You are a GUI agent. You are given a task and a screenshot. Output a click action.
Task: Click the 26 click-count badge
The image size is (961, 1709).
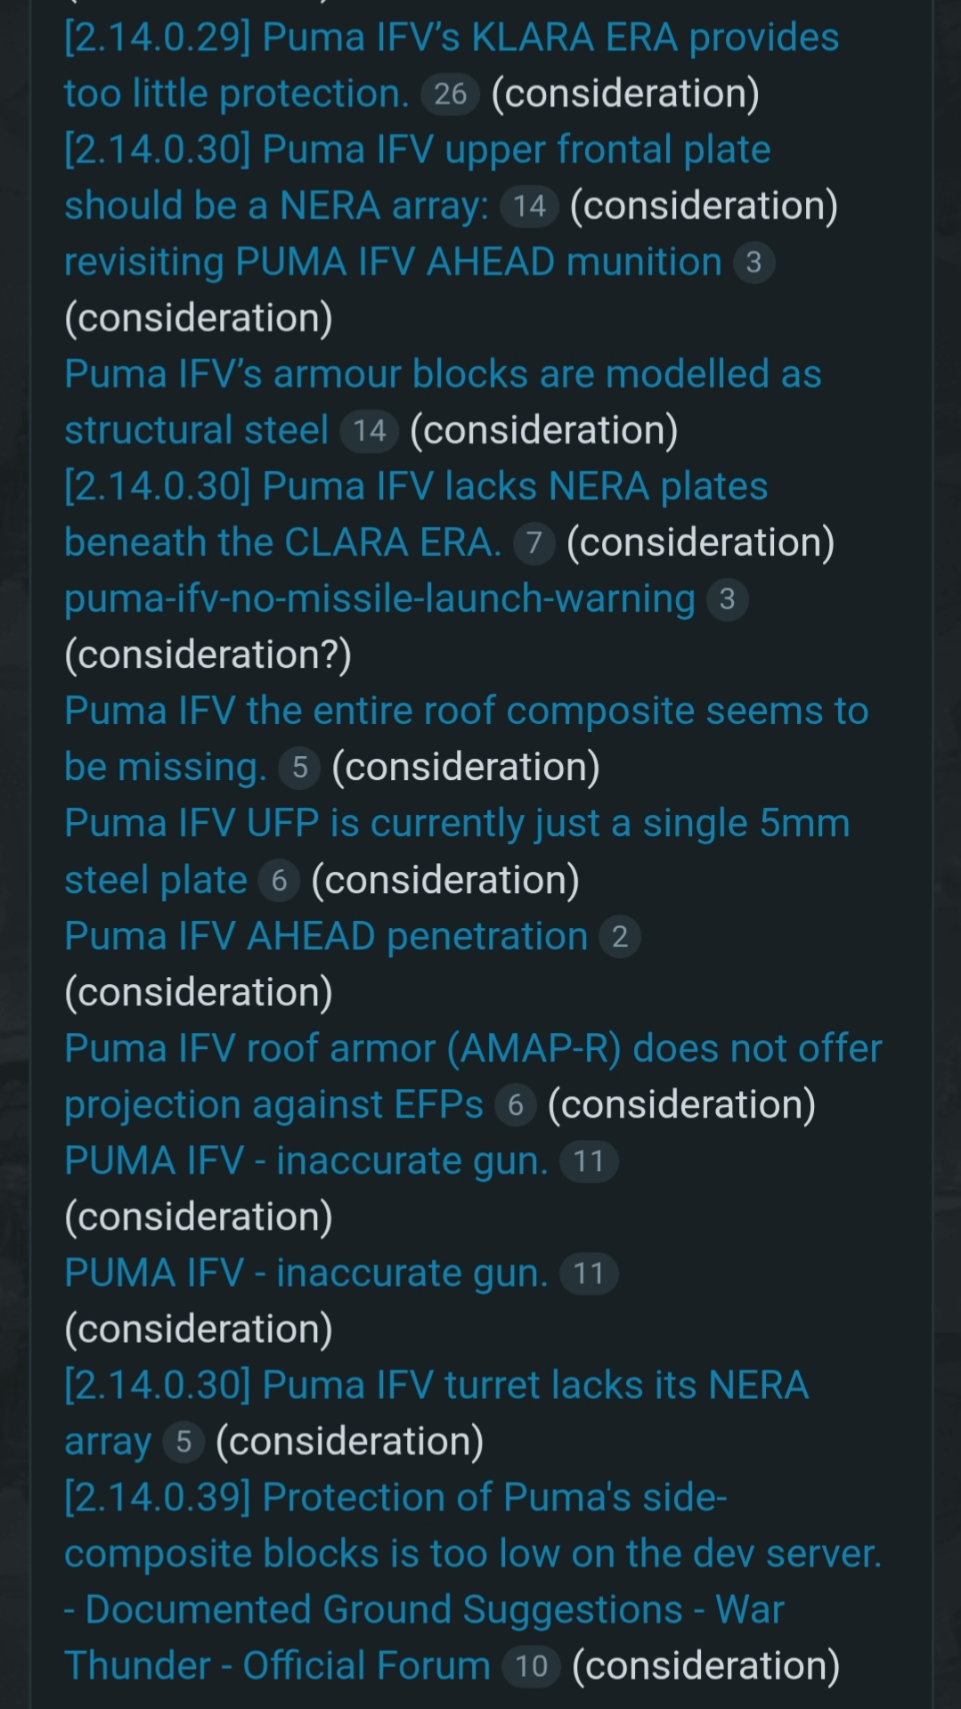(x=451, y=94)
